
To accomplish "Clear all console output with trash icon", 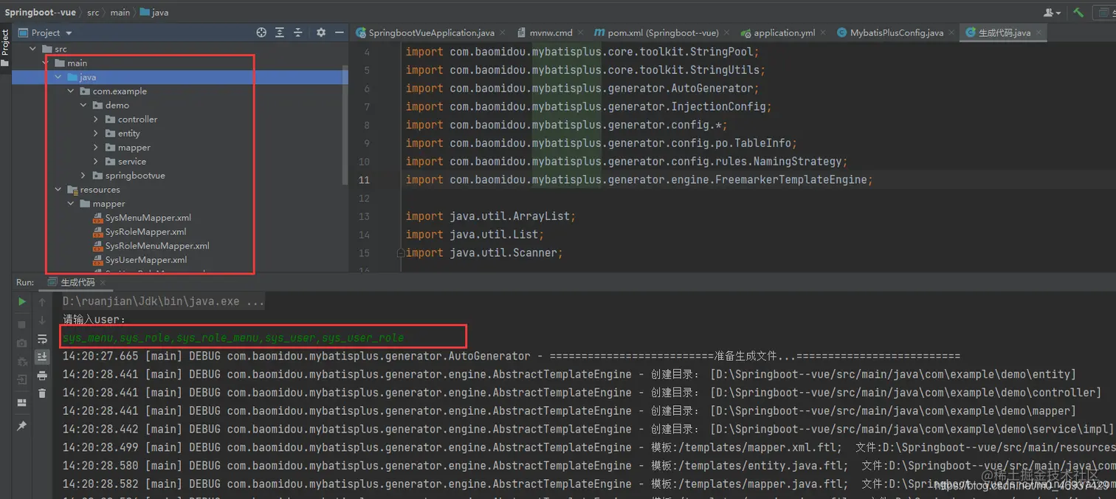I will tap(42, 393).
